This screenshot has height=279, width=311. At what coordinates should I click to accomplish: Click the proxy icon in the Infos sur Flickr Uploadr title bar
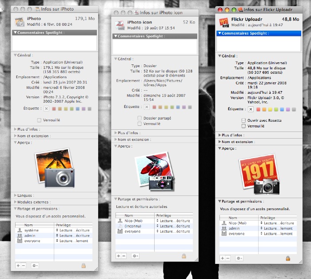pos(240,9)
